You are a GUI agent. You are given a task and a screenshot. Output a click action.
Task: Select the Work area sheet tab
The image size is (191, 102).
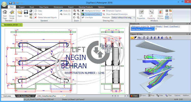point(7,96)
